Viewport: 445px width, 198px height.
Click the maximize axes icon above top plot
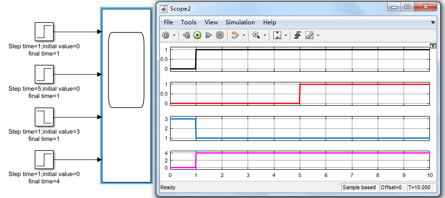(433, 46)
